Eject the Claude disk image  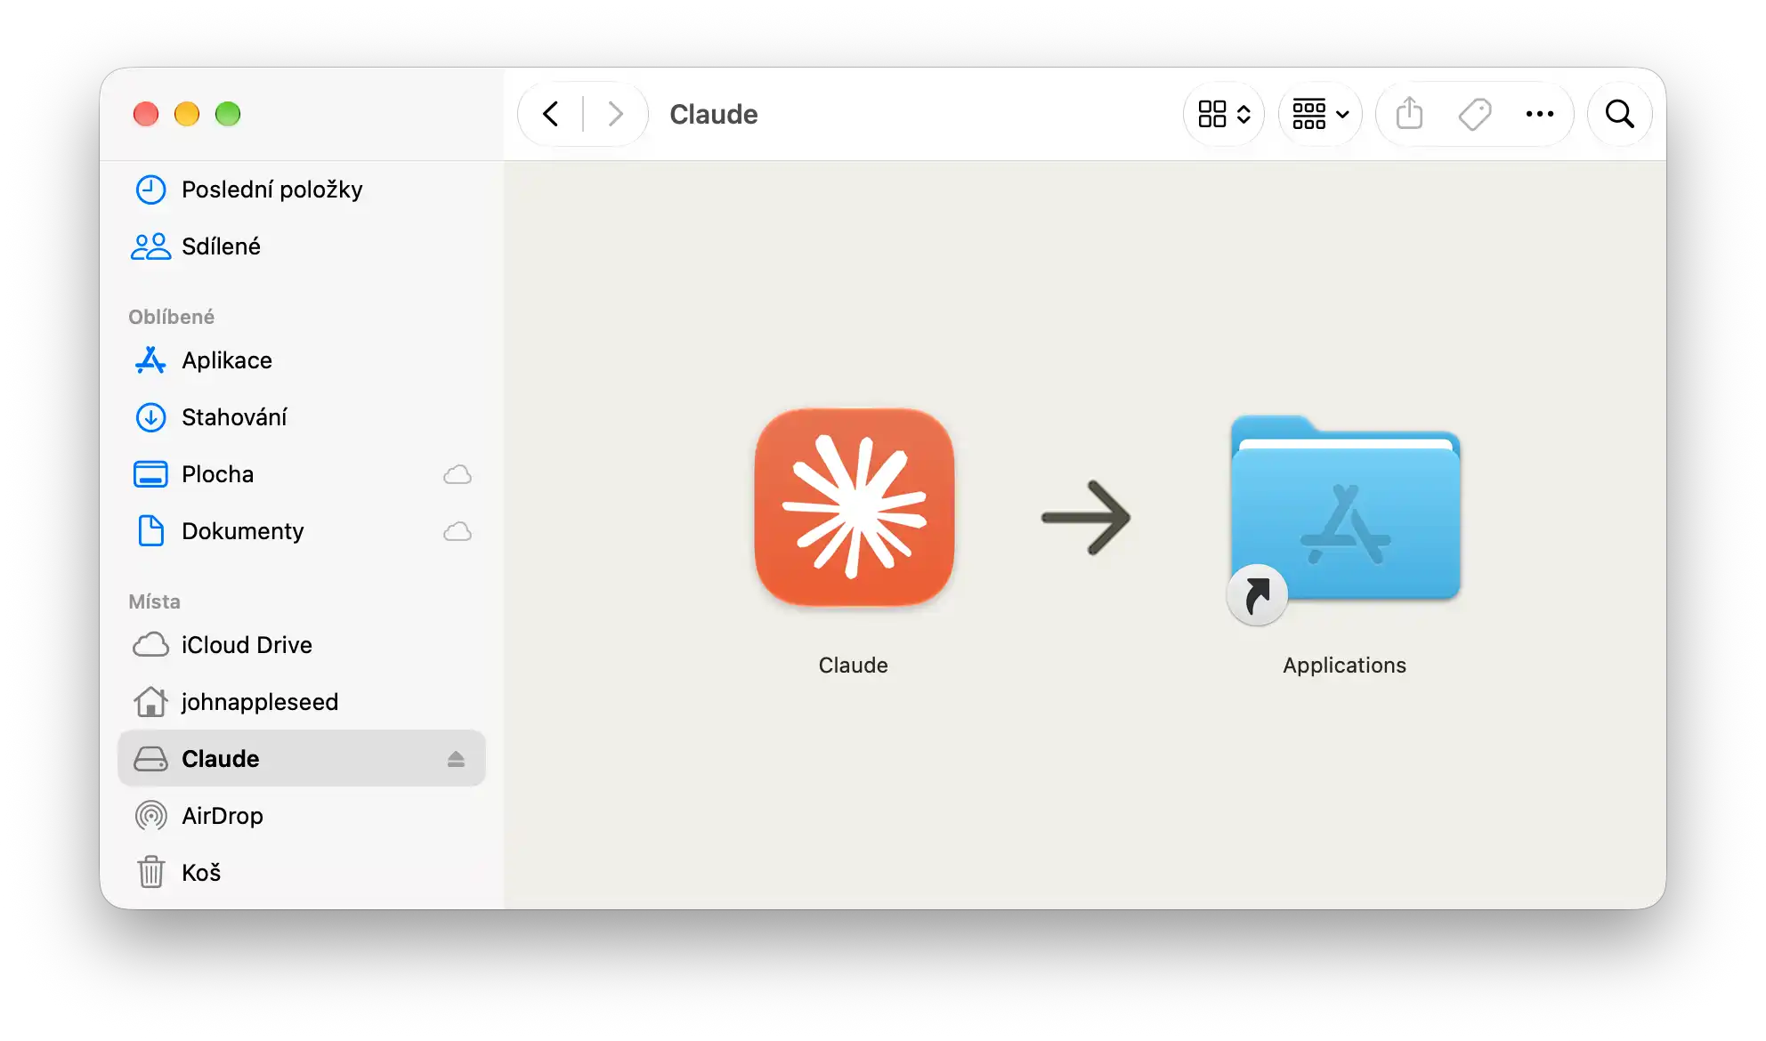pyautogui.click(x=456, y=759)
